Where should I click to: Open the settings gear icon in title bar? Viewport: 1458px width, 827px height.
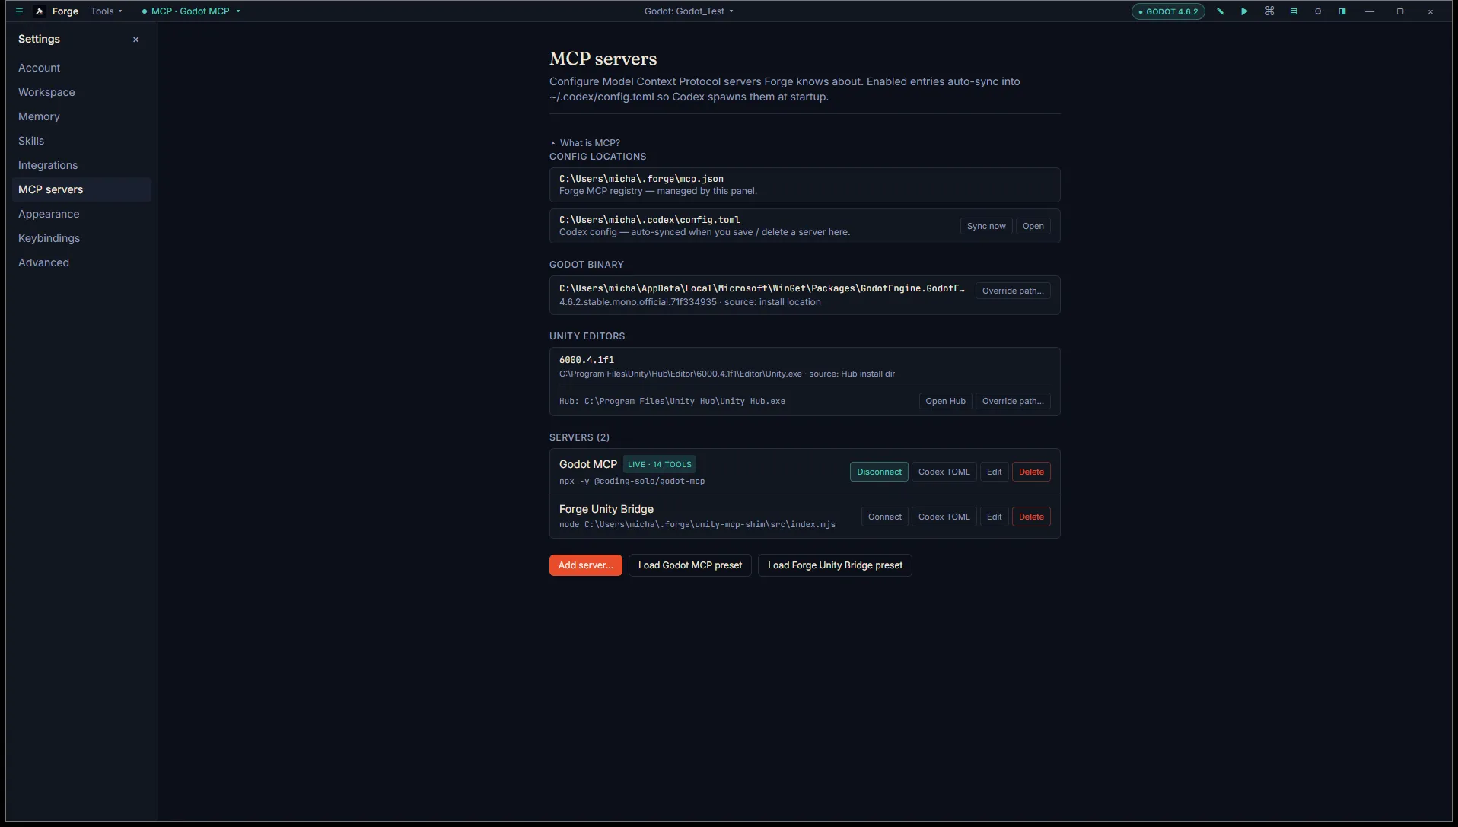point(1318,11)
